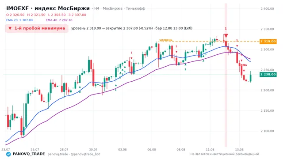
Task: Click the 25.07 date axis label
Action: tap(35, 150)
